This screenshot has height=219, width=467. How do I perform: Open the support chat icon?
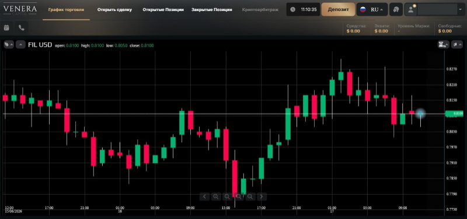tap(396, 9)
